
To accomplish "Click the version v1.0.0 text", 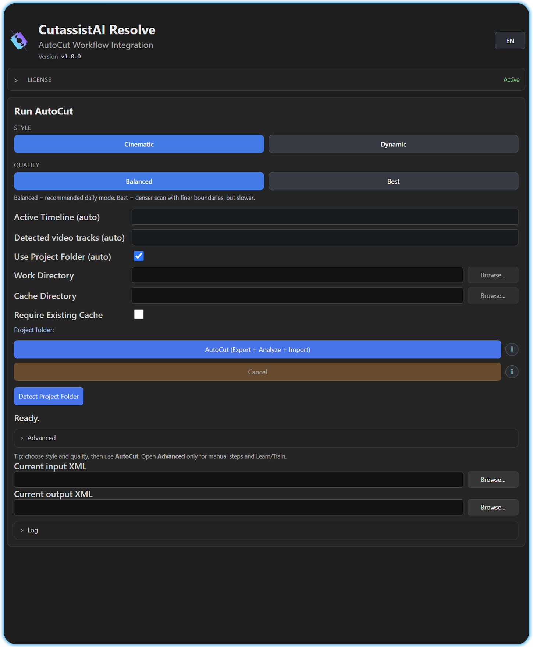I will point(71,57).
